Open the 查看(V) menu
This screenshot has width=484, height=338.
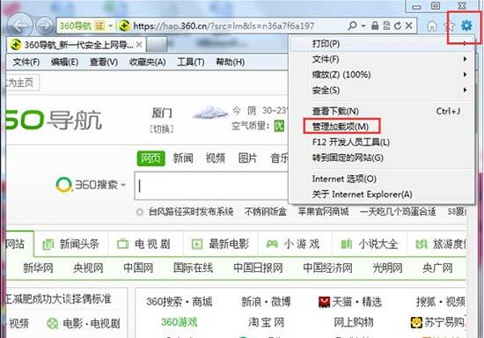coord(104,62)
